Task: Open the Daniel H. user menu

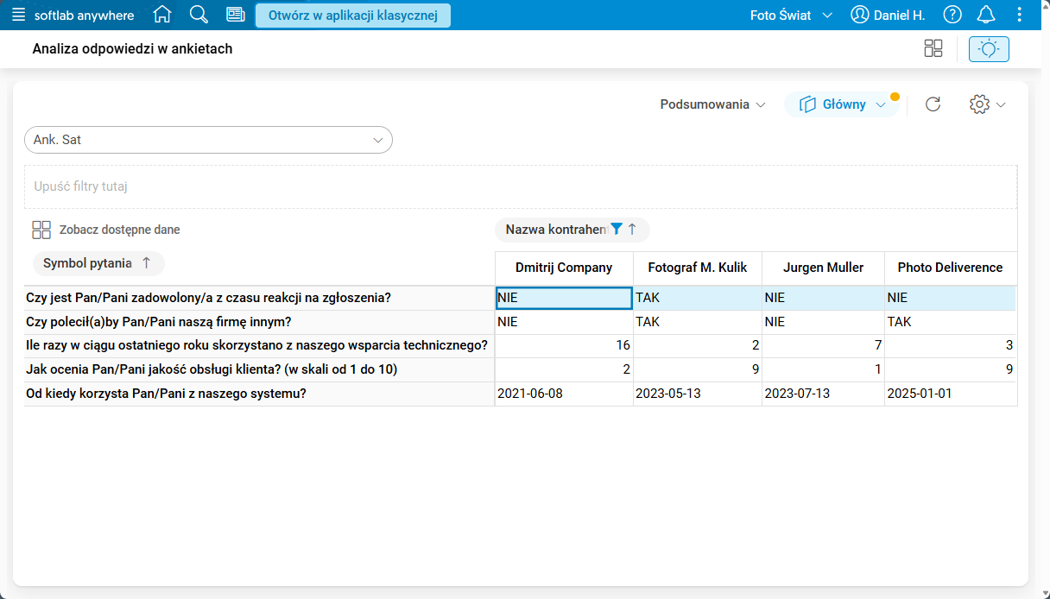Action: (x=888, y=15)
